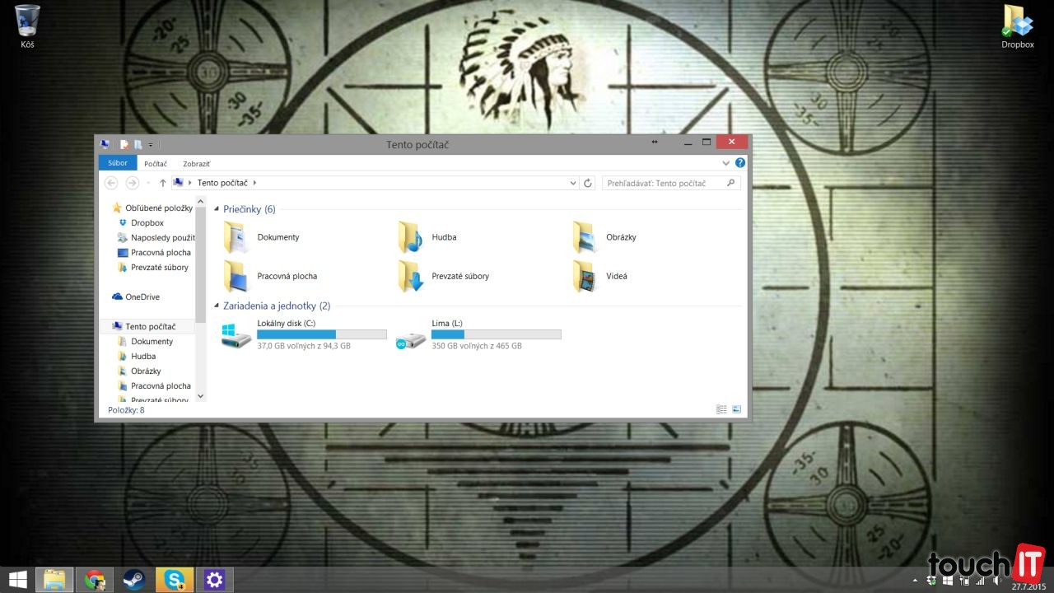1054x593 pixels.
Task: Open window system menu icon in title bar
Action: pos(105,144)
